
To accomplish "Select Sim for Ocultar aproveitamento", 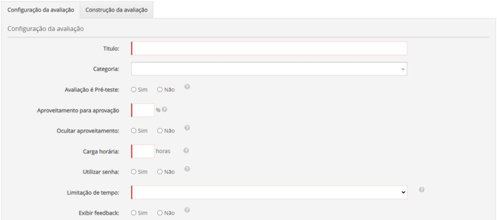I will 134,131.
